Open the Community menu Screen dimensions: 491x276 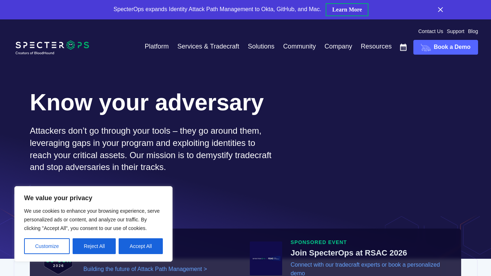click(x=299, y=46)
